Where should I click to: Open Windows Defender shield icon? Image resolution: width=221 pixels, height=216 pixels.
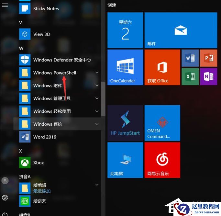click(25, 60)
